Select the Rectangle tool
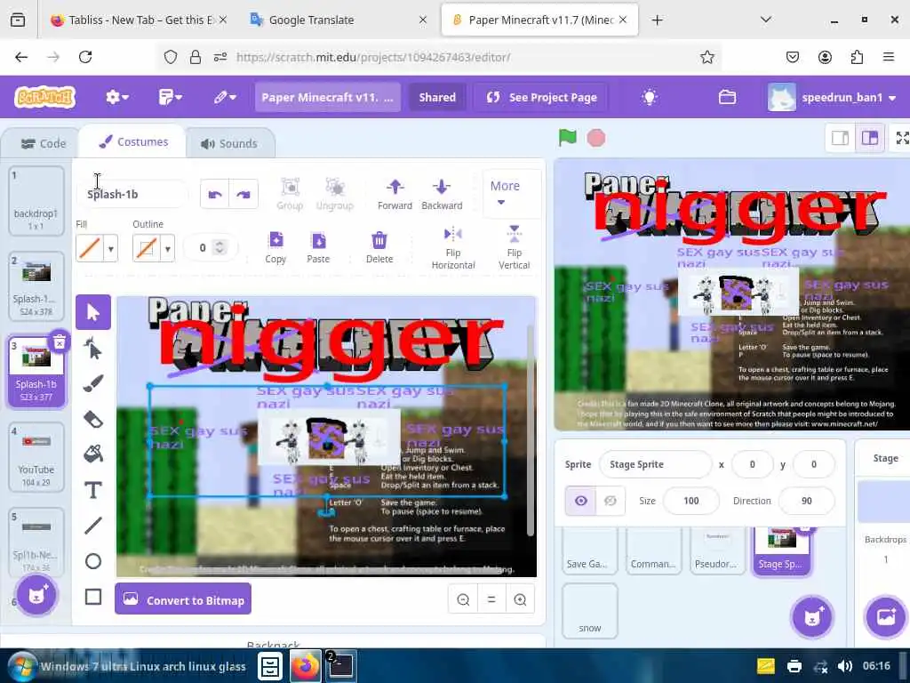The width and height of the screenshot is (910, 683). click(92, 597)
